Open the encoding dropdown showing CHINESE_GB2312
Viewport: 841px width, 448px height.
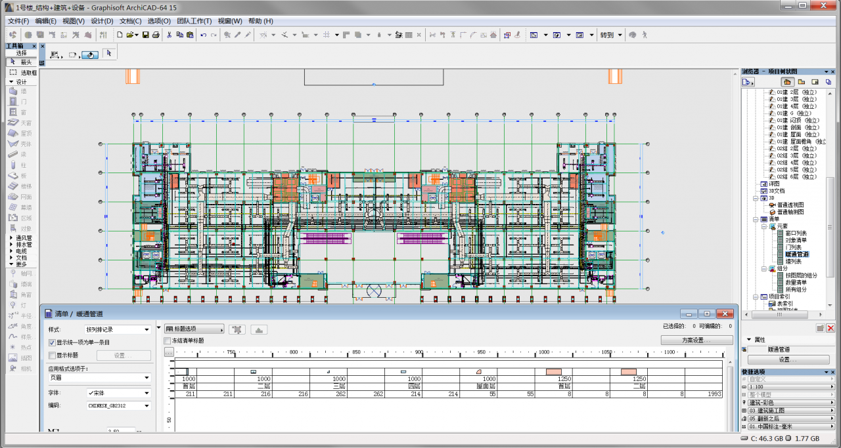click(118, 406)
